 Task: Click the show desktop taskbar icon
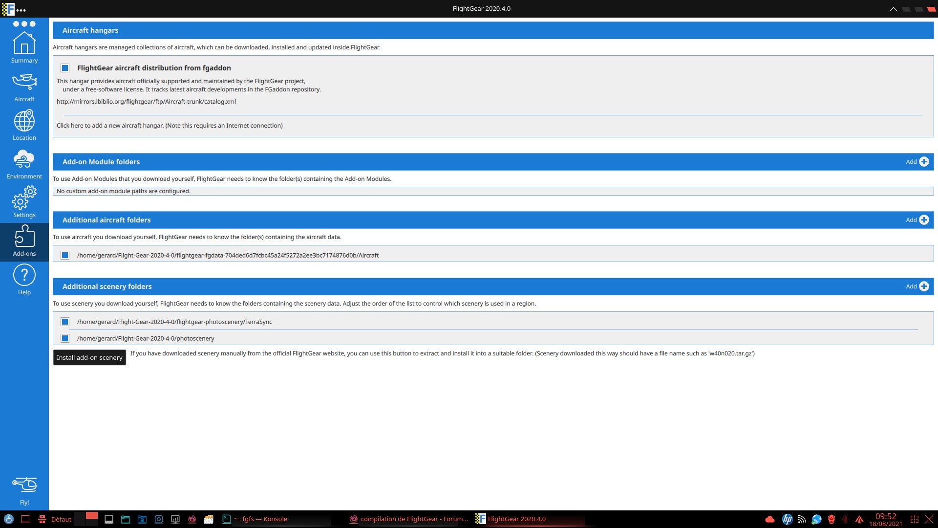coord(25,519)
